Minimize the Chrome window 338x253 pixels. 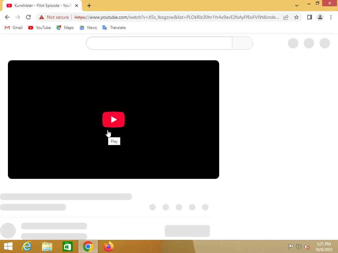(x=309, y=3)
